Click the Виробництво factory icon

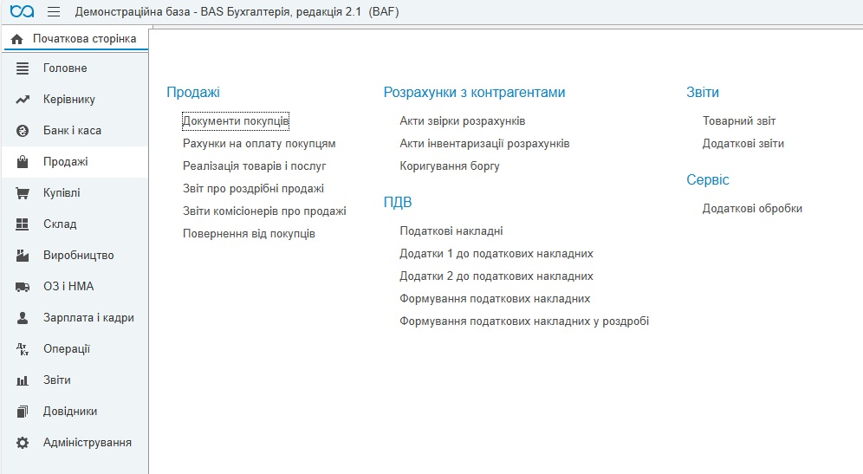click(x=23, y=256)
